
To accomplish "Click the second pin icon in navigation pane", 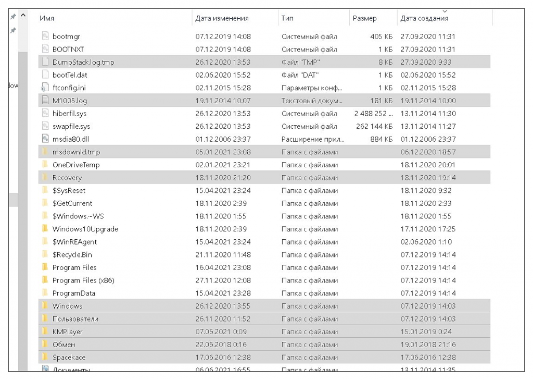I will coord(13,30).
